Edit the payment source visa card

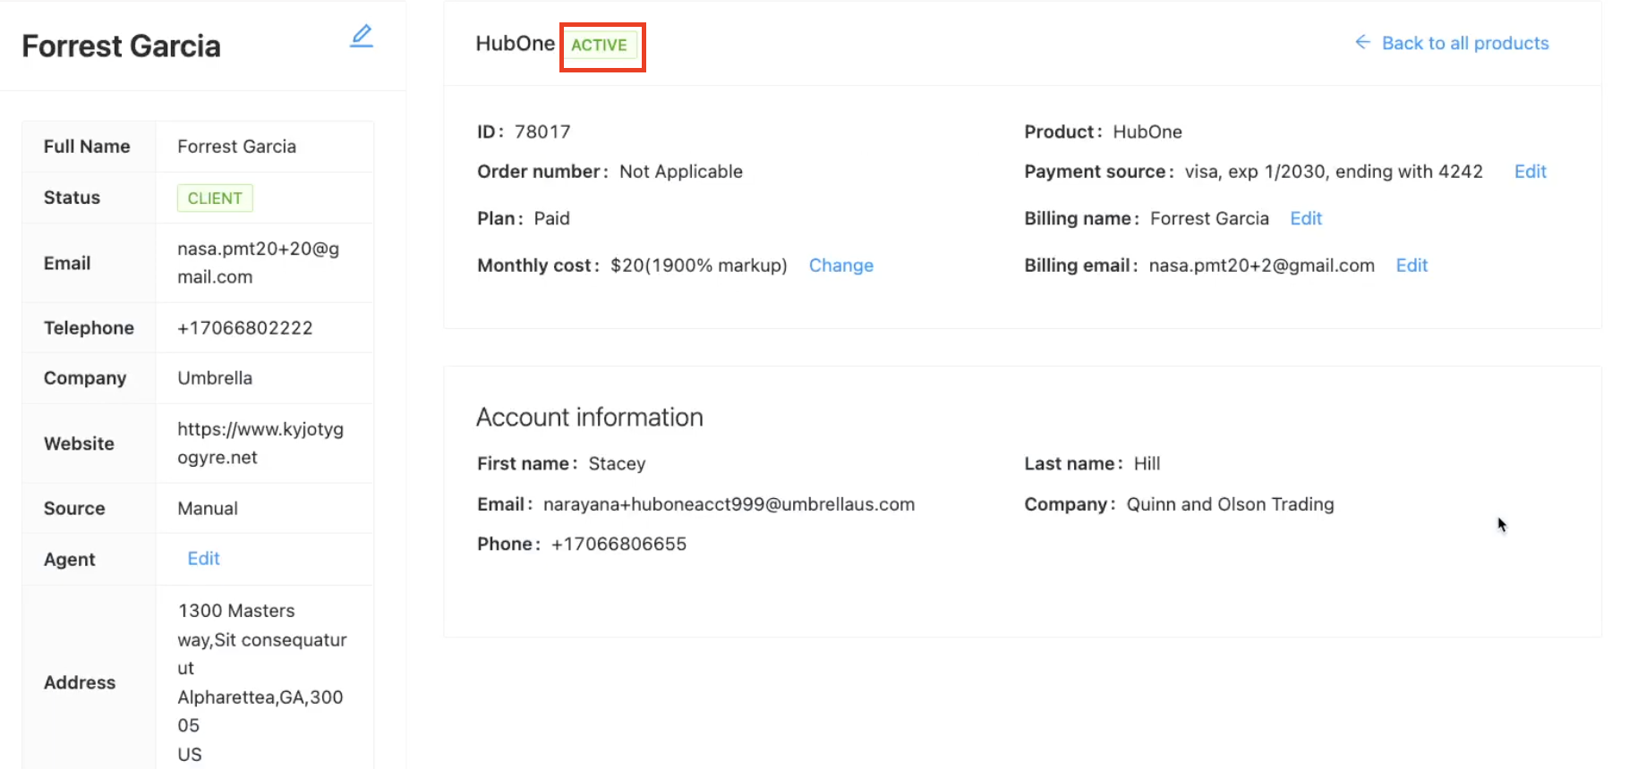tap(1530, 172)
